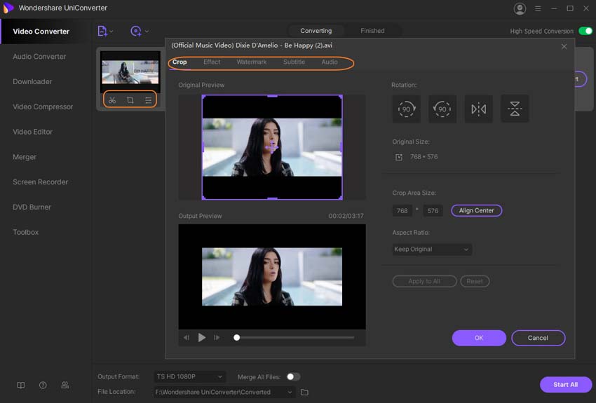Image resolution: width=596 pixels, height=403 pixels.
Task: Click the timecode 00:02/03:17 text
Action: pyautogui.click(x=346, y=216)
